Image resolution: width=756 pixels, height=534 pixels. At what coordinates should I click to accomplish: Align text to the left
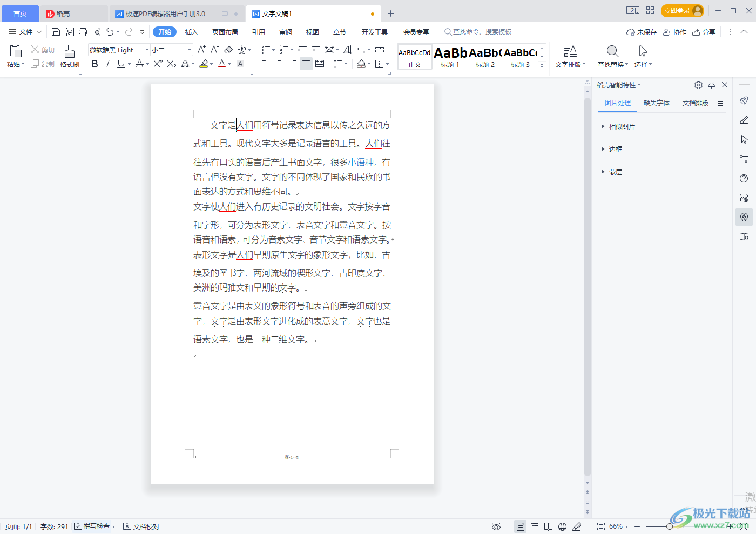pos(266,64)
